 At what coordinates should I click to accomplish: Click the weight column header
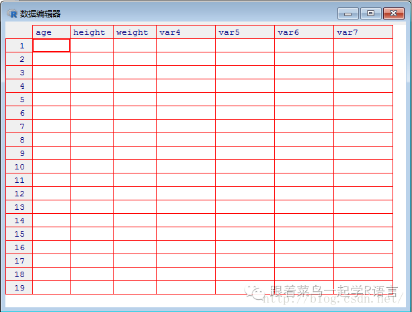(134, 32)
